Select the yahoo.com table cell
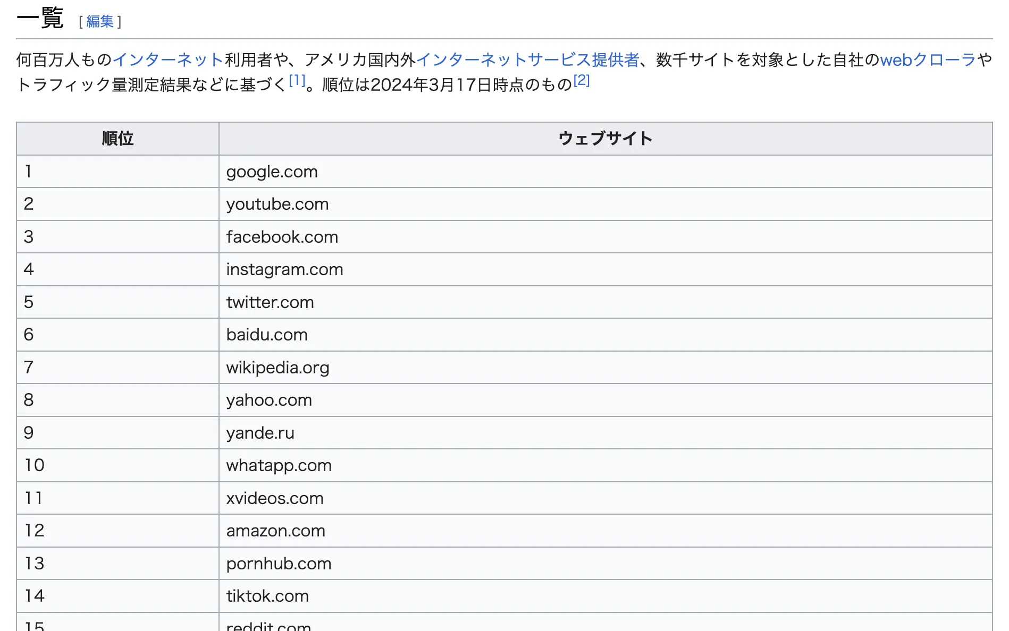Screen dimensions: 1009x631 tap(269, 400)
